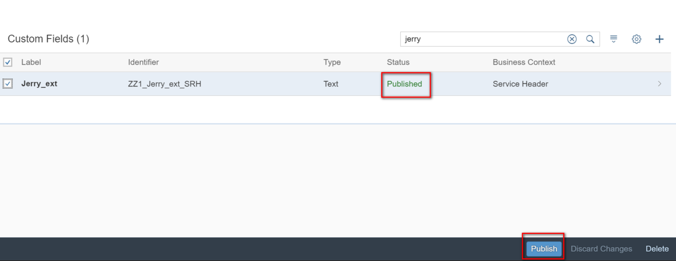Screen dimensions: 676x261
Task: Add a new custom field with plus icon
Action: point(659,39)
